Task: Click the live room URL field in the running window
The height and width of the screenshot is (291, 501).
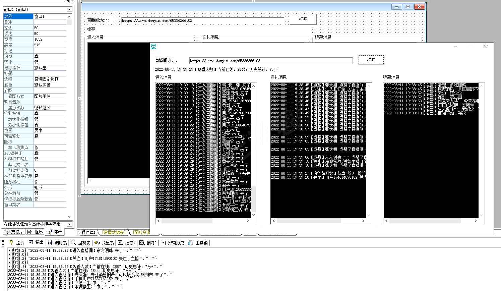Action: pyautogui.click(x=271, y=61)
